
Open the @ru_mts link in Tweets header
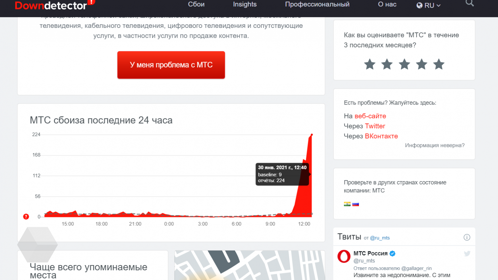[x=380, y=238]
